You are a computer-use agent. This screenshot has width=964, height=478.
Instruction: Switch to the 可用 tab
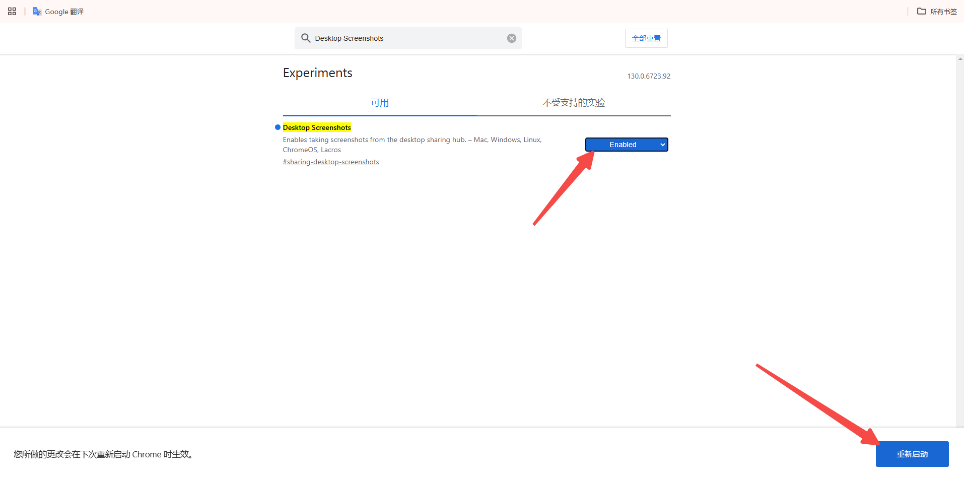click(x=380, y=103)
